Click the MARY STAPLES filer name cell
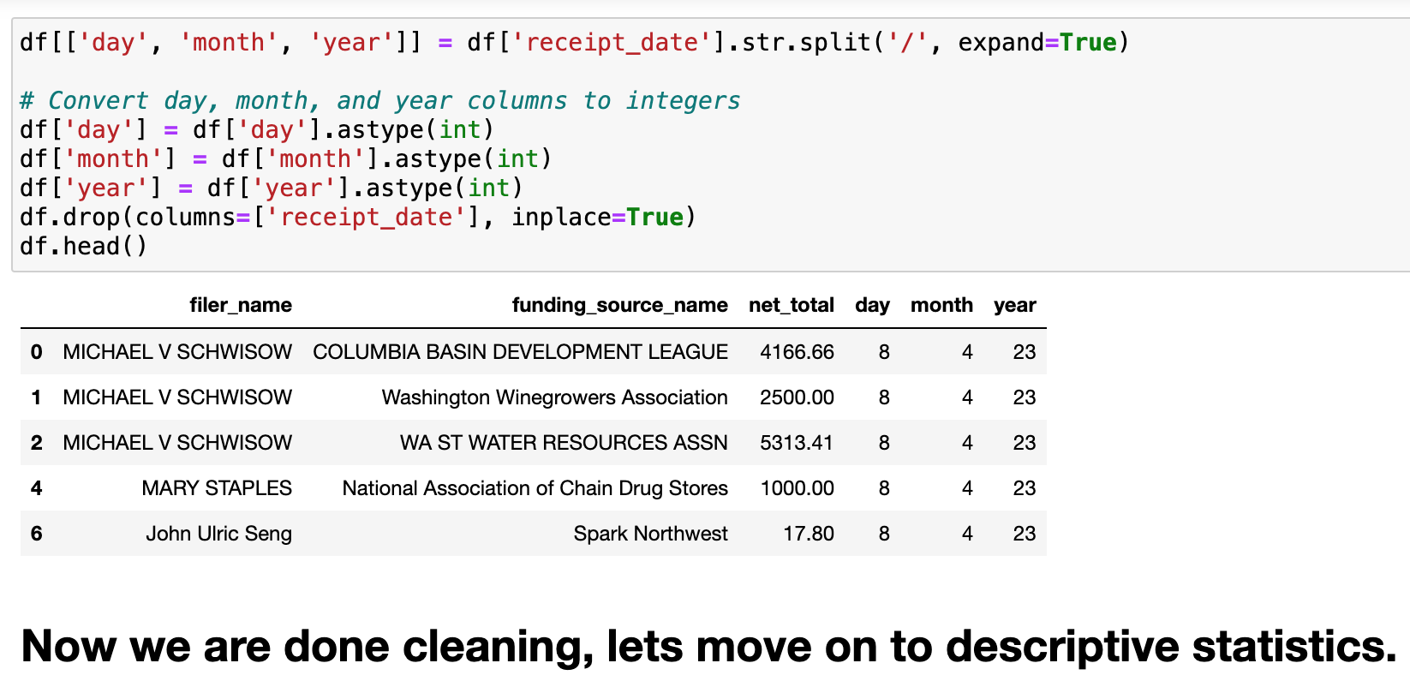The image size is (1410, 699). pyautogui.click(x=217, y=488)
